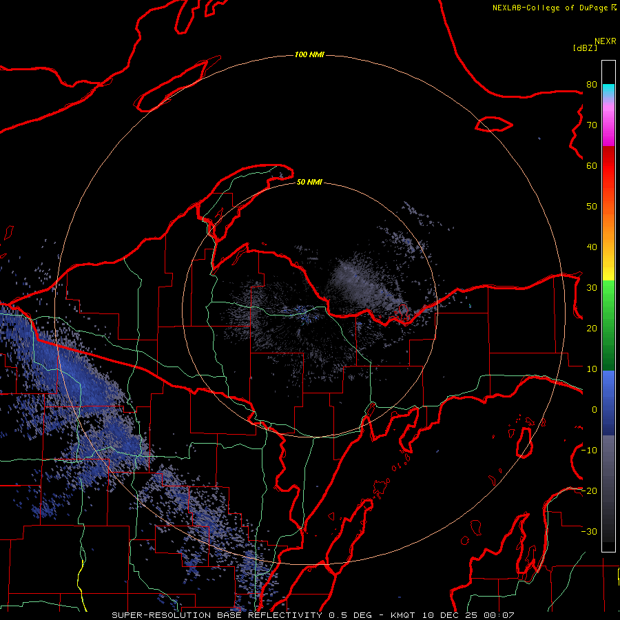Click the 100 NMI range ring label
Viewport: 620px width, 620px height.
(309, 54)
